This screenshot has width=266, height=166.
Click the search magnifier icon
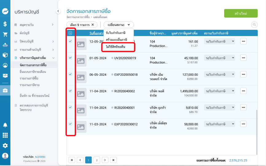coord(254,24)
